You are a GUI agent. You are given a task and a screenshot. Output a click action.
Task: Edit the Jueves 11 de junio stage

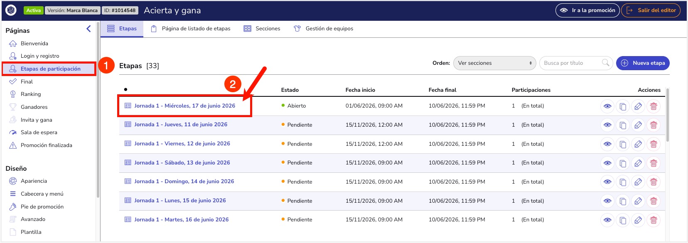pos(638,125)
